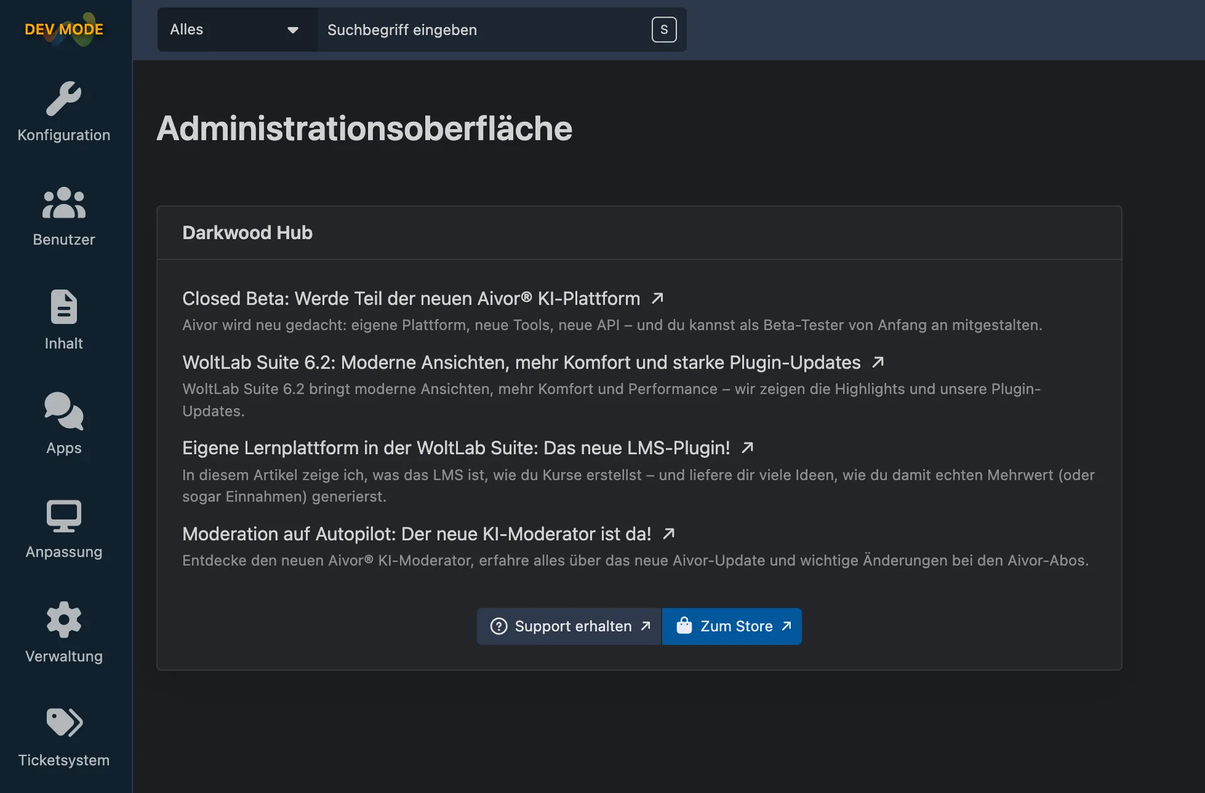Viewport: 1205px width, 793px height.
Task: Open the Apps chat bubbles icon
Action: (x=63, y=412)
